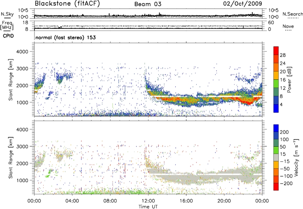This screenshot has height=209, width=303.
Task: Pick the red segment of power colorbar
Action: click(x=276, y=51)
